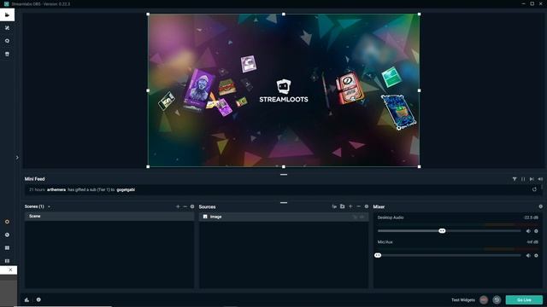Open Mic/Aux source settings

point(536,255)
